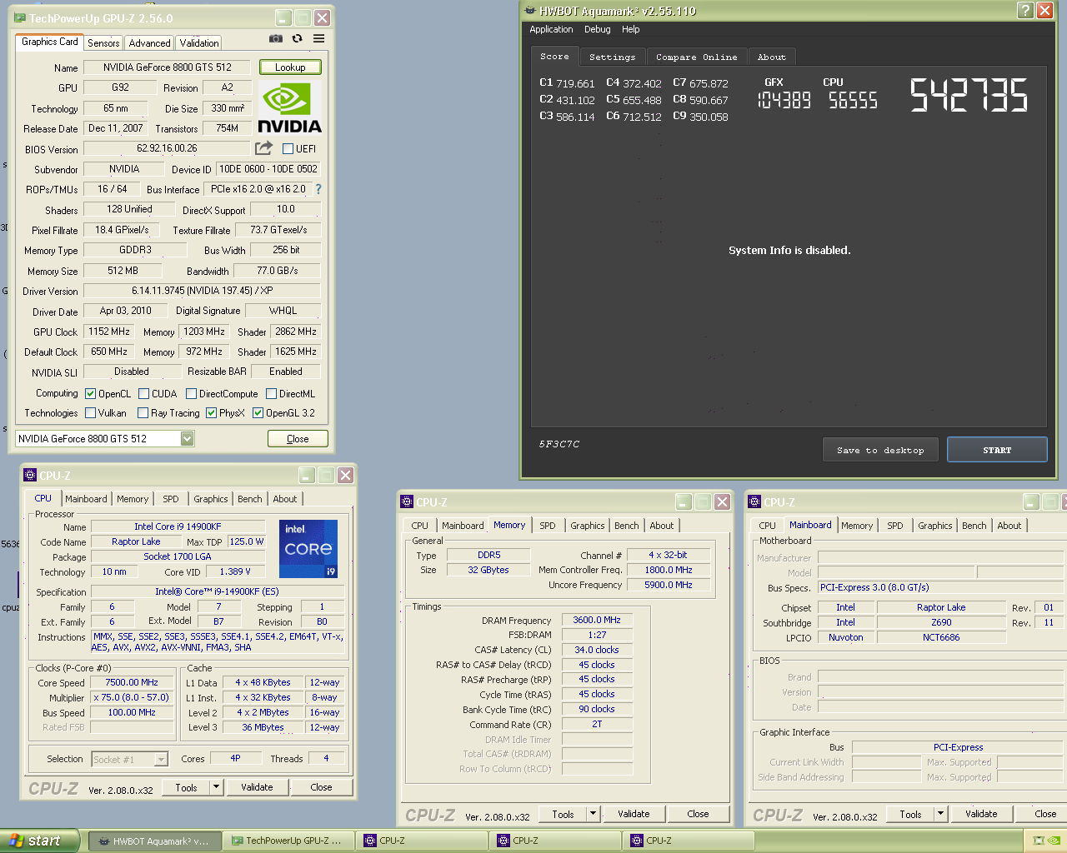Switch to GPU-Z Validation tab
This screenshot has width=1067, height=853.
click(x=199, y=42)
